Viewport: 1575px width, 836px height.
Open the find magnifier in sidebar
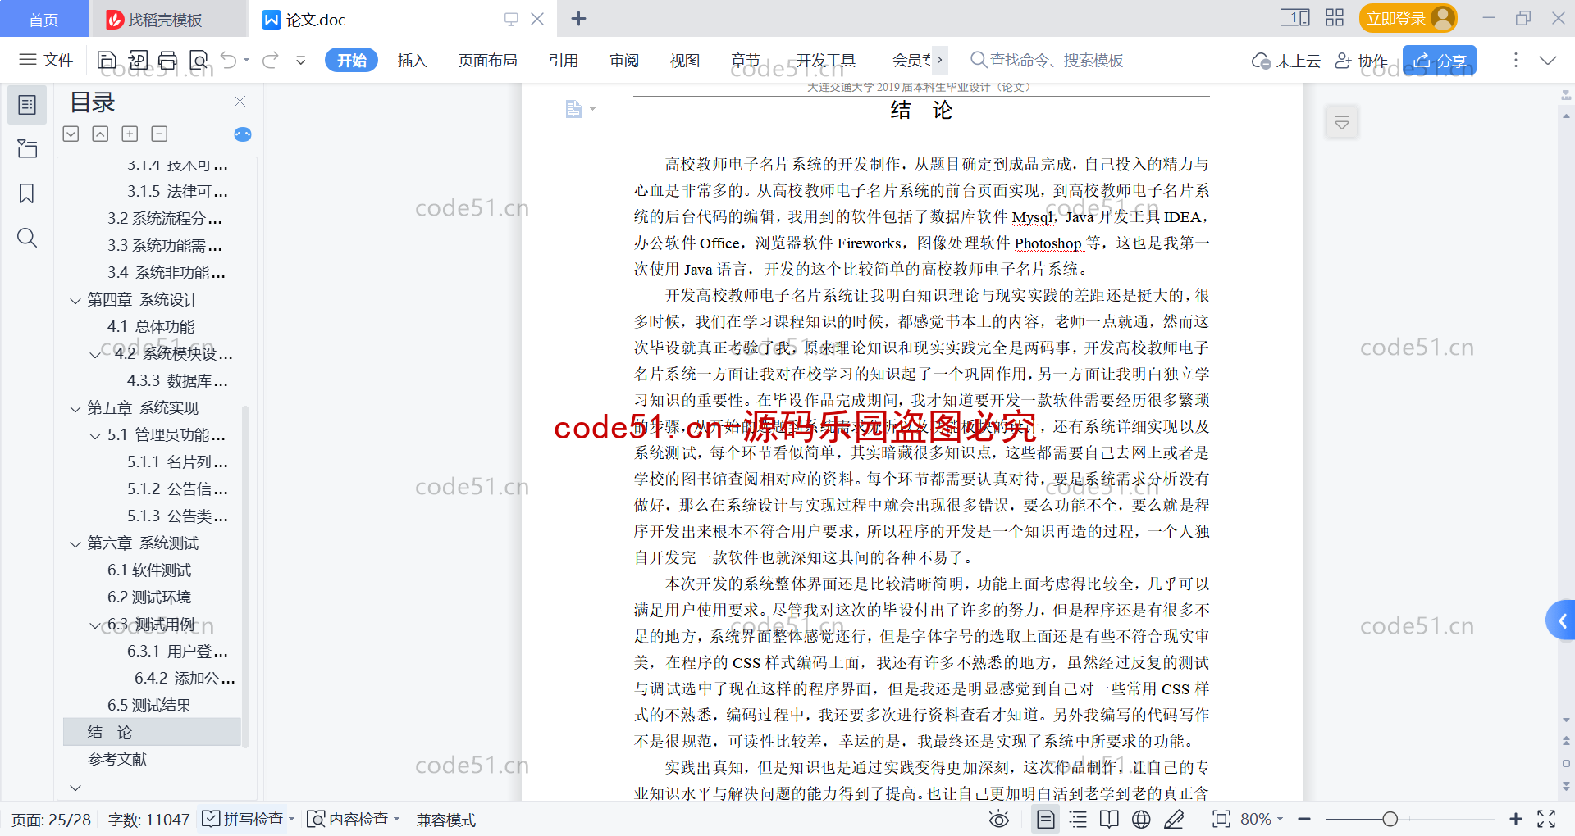tap(27, 238)
